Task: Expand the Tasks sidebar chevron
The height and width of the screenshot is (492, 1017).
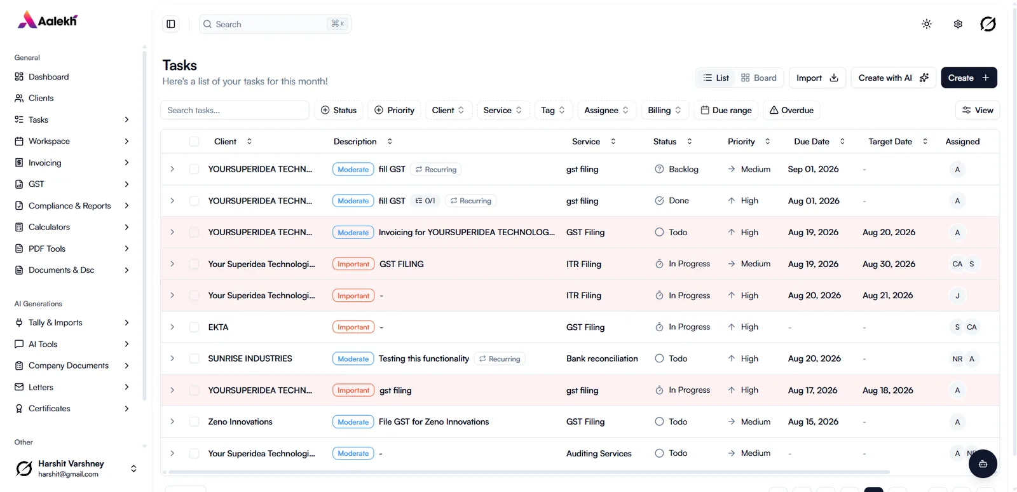Action: [126, 120]
